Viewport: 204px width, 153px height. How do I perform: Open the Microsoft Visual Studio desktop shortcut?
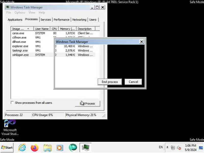[x=10, y=127]
